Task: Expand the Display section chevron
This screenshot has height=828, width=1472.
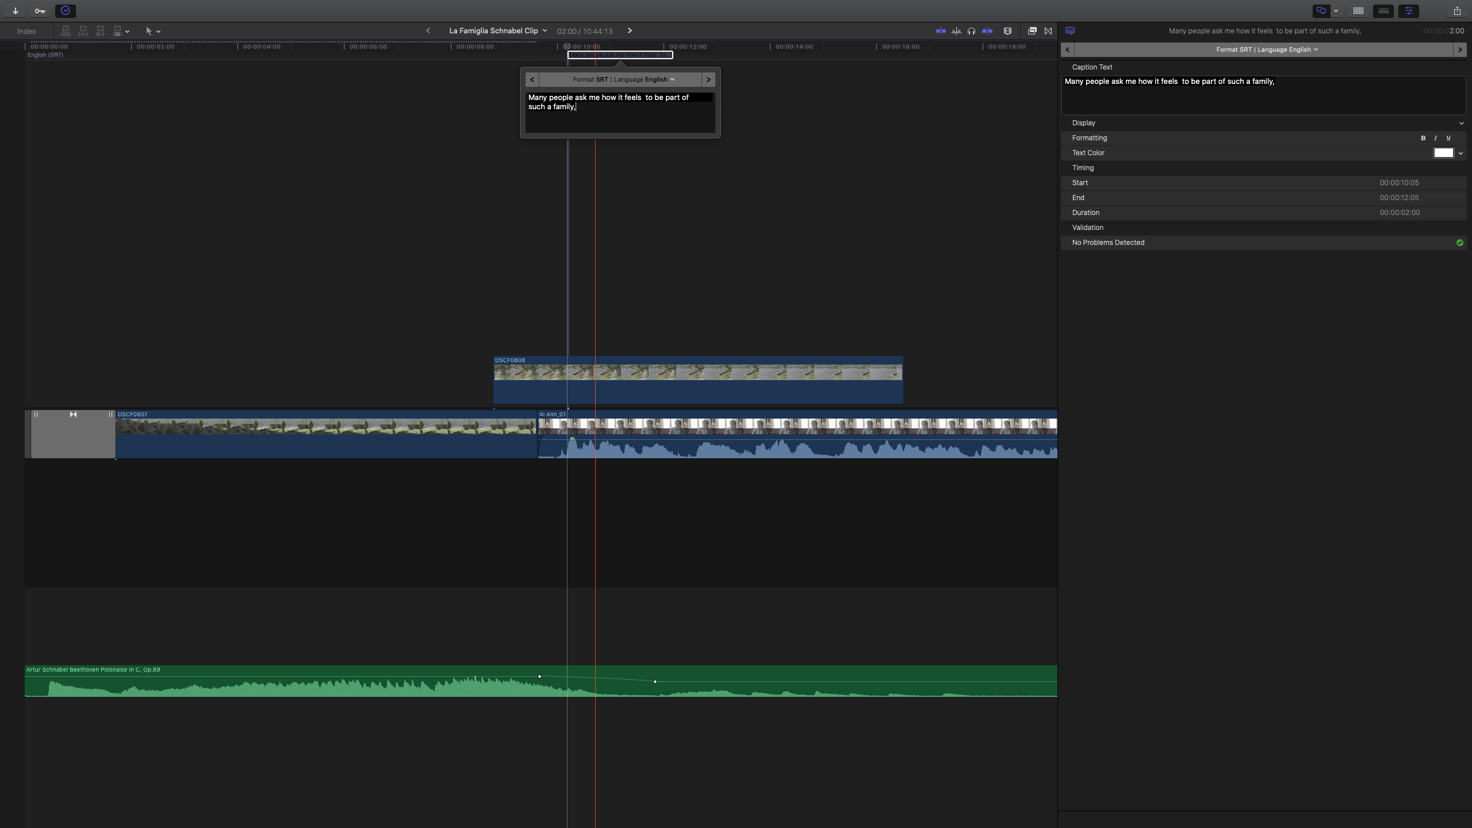Action: coord(1461,123)
